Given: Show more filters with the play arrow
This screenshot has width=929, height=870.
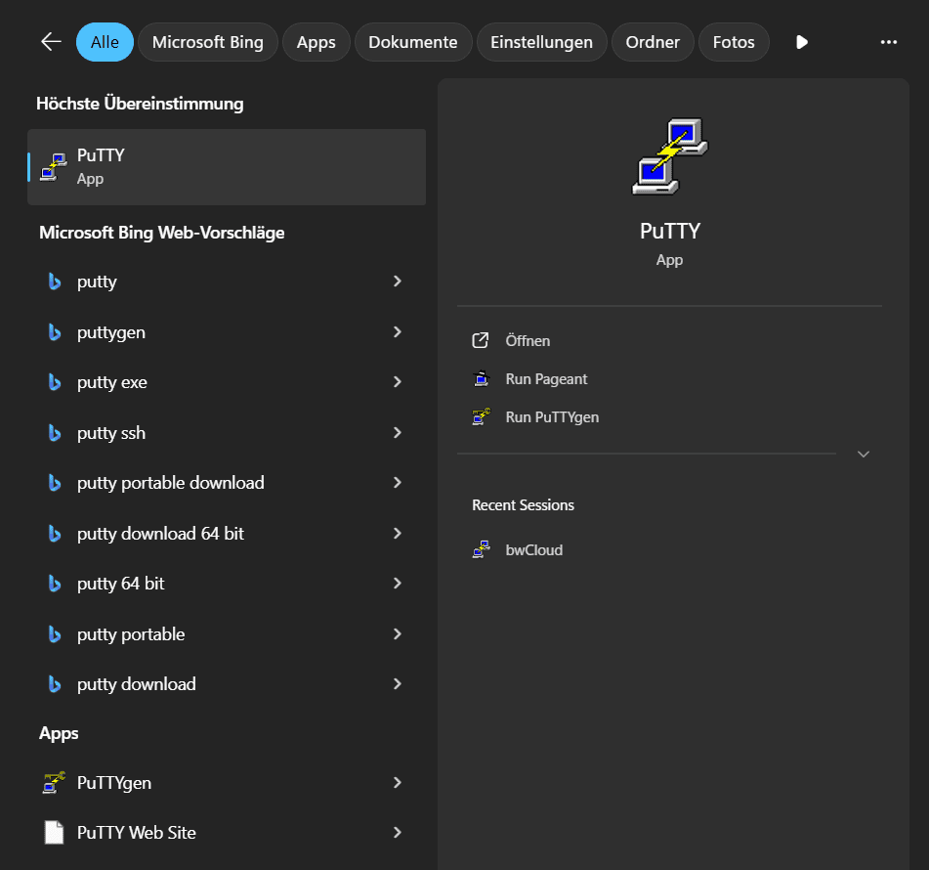Looking at the screenshot, I should pyautogui.click(x=802, y=42).
